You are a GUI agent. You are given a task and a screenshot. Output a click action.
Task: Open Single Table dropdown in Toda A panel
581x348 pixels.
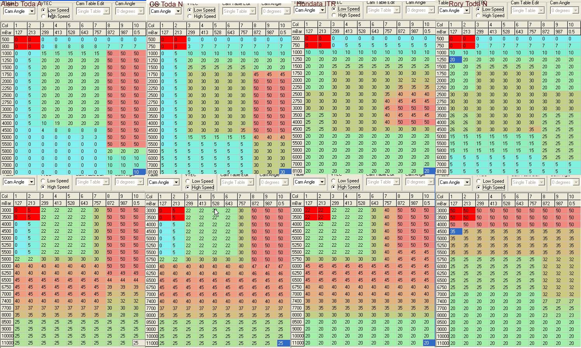92,11
